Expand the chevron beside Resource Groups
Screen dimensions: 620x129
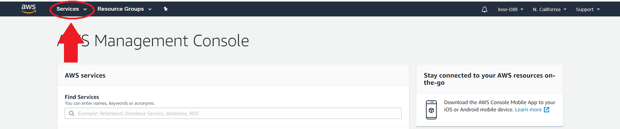coord(150,9)
